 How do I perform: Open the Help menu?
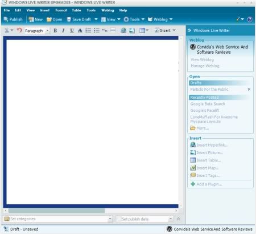(123, 10)
